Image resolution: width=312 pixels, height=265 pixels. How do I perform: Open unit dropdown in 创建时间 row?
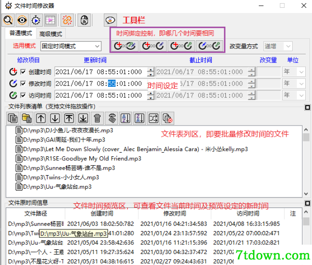point(294,72)
